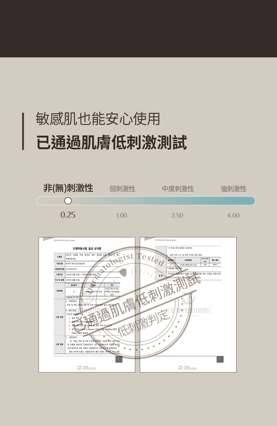Click the shield icon inside the stamp
Viewport: 277px width, 426px height.
tap(124, 273)
